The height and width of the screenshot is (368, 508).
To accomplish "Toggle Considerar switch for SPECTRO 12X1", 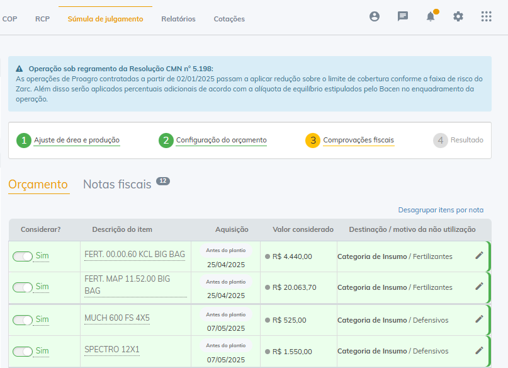I will [23, 351].
